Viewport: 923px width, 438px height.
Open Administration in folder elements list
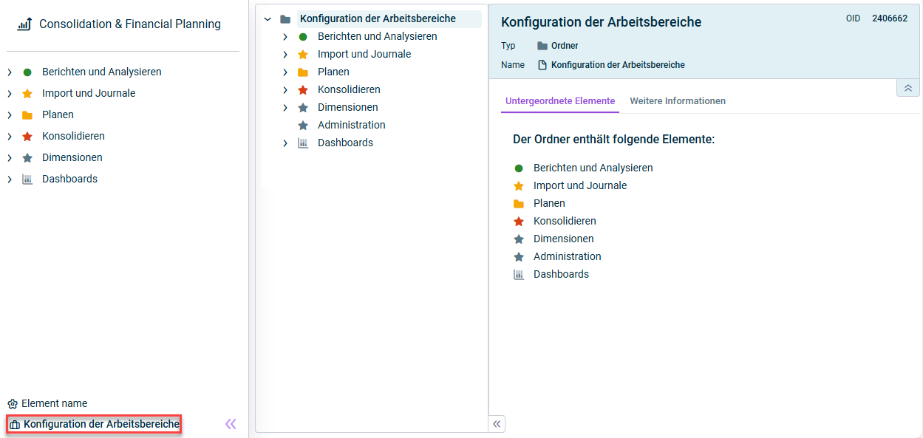tap(568, 257)
